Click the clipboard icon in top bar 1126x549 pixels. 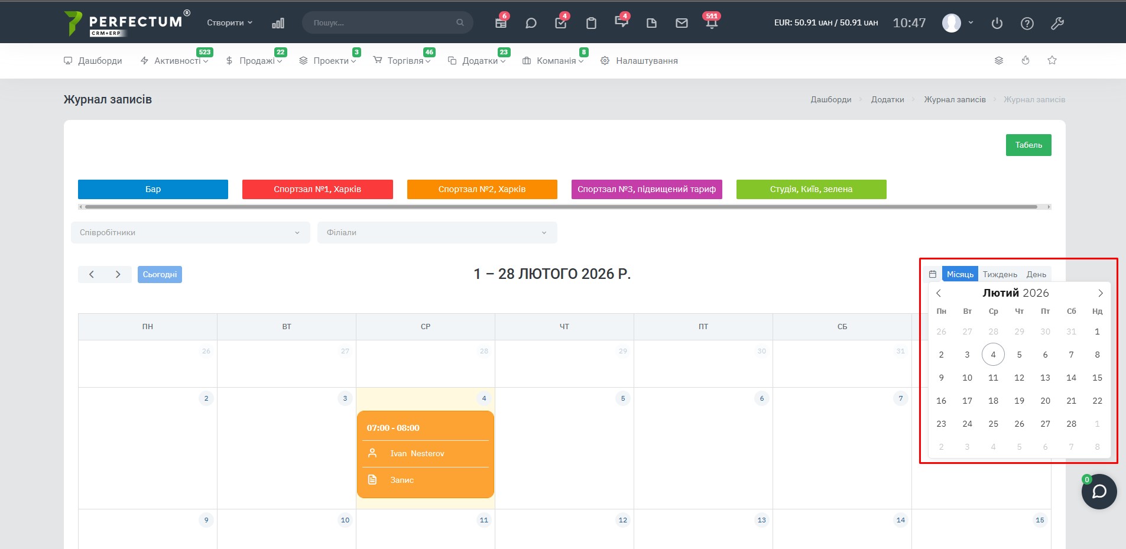pos(591,23)
